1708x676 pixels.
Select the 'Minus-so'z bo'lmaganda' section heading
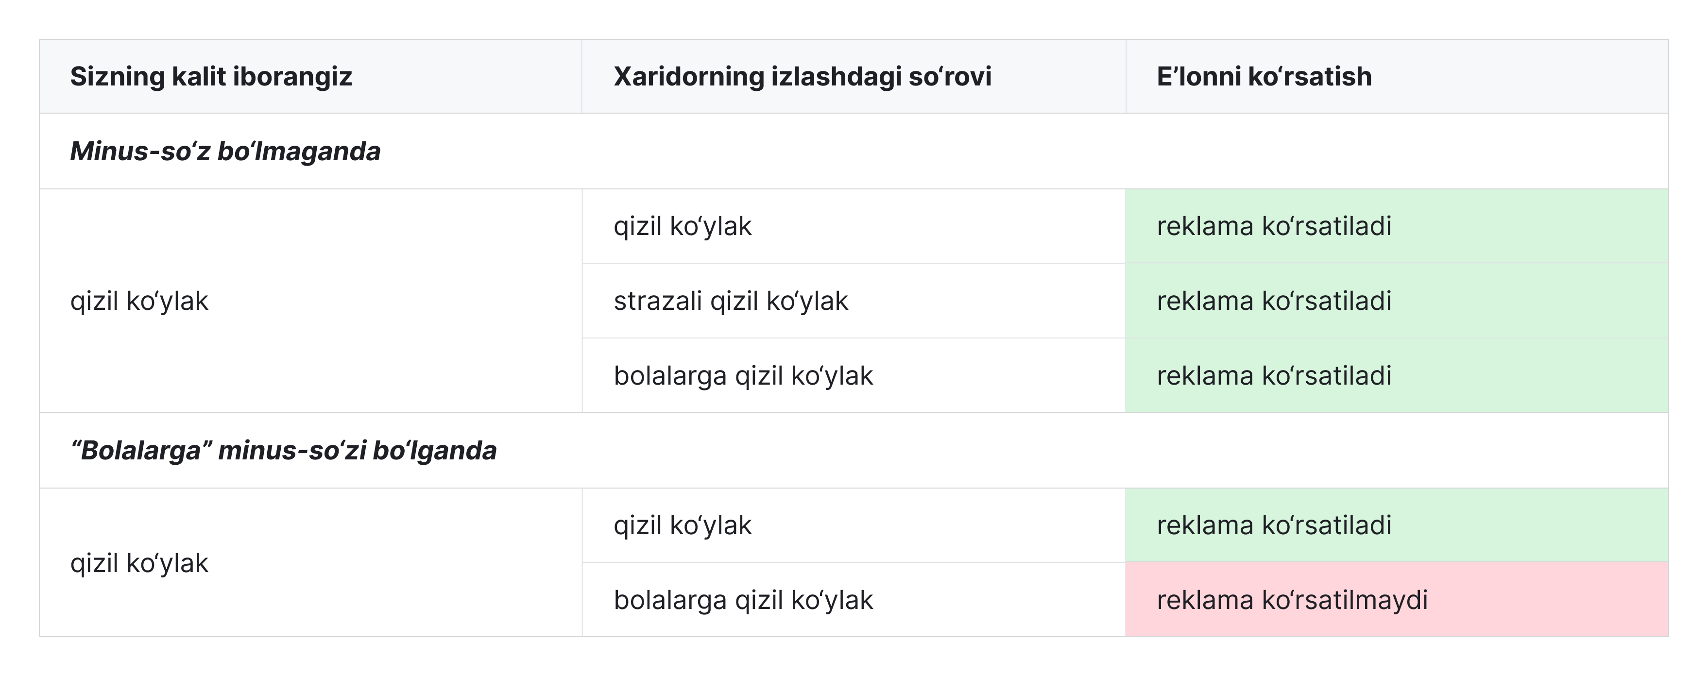point(225,151)
